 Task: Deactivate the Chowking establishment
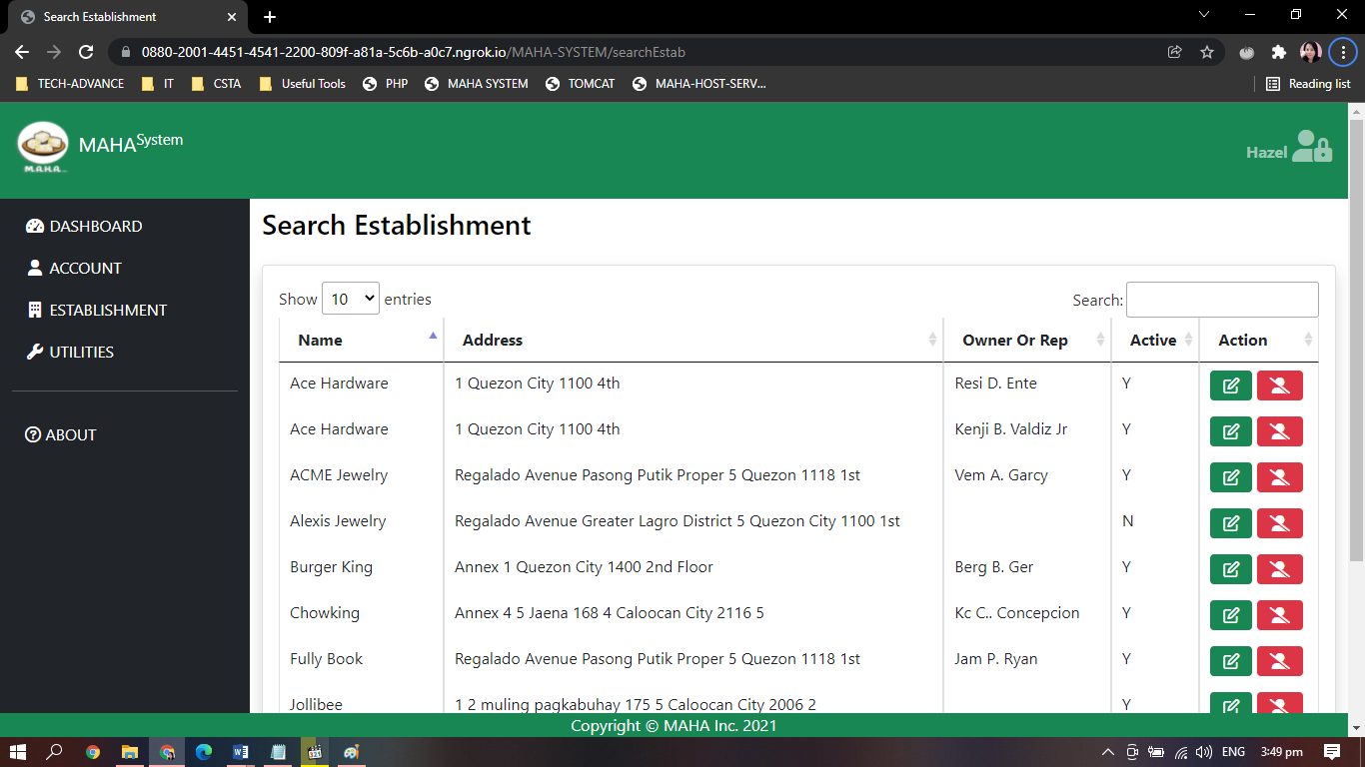(x=1280, y=615)
